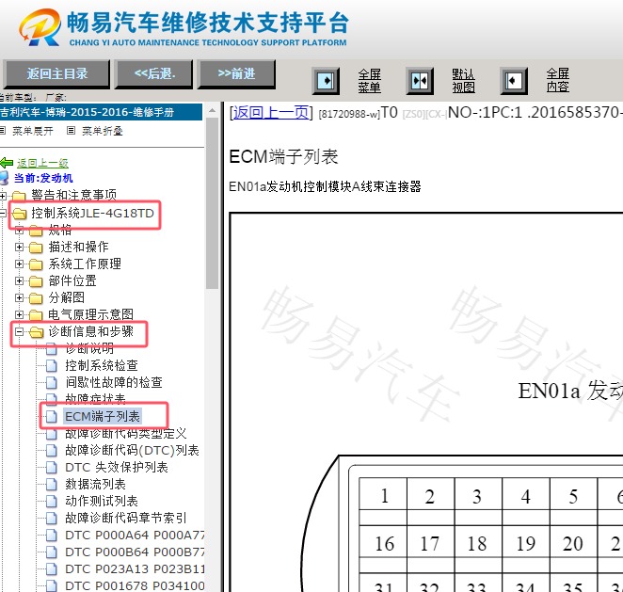Open 故障诊断代码(DTC)列表

coord(132,450)
